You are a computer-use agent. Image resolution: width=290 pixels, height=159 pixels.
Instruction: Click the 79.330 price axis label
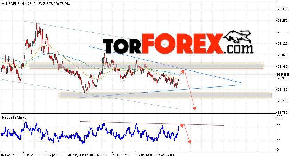point(282,9)
